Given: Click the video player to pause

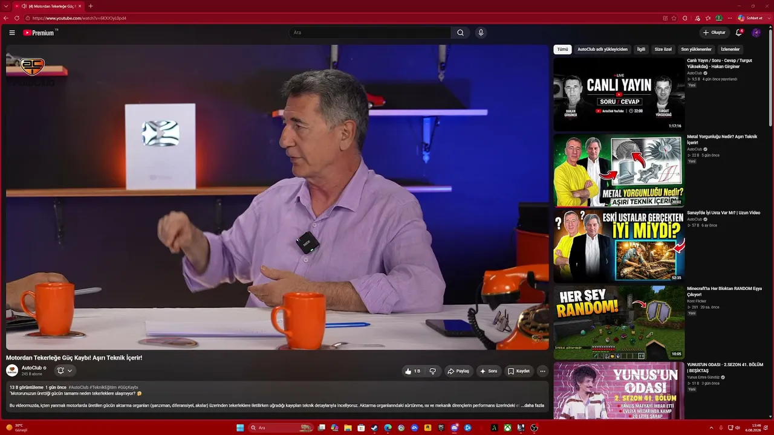Looking at the screenshot, I should coord(277,197).
